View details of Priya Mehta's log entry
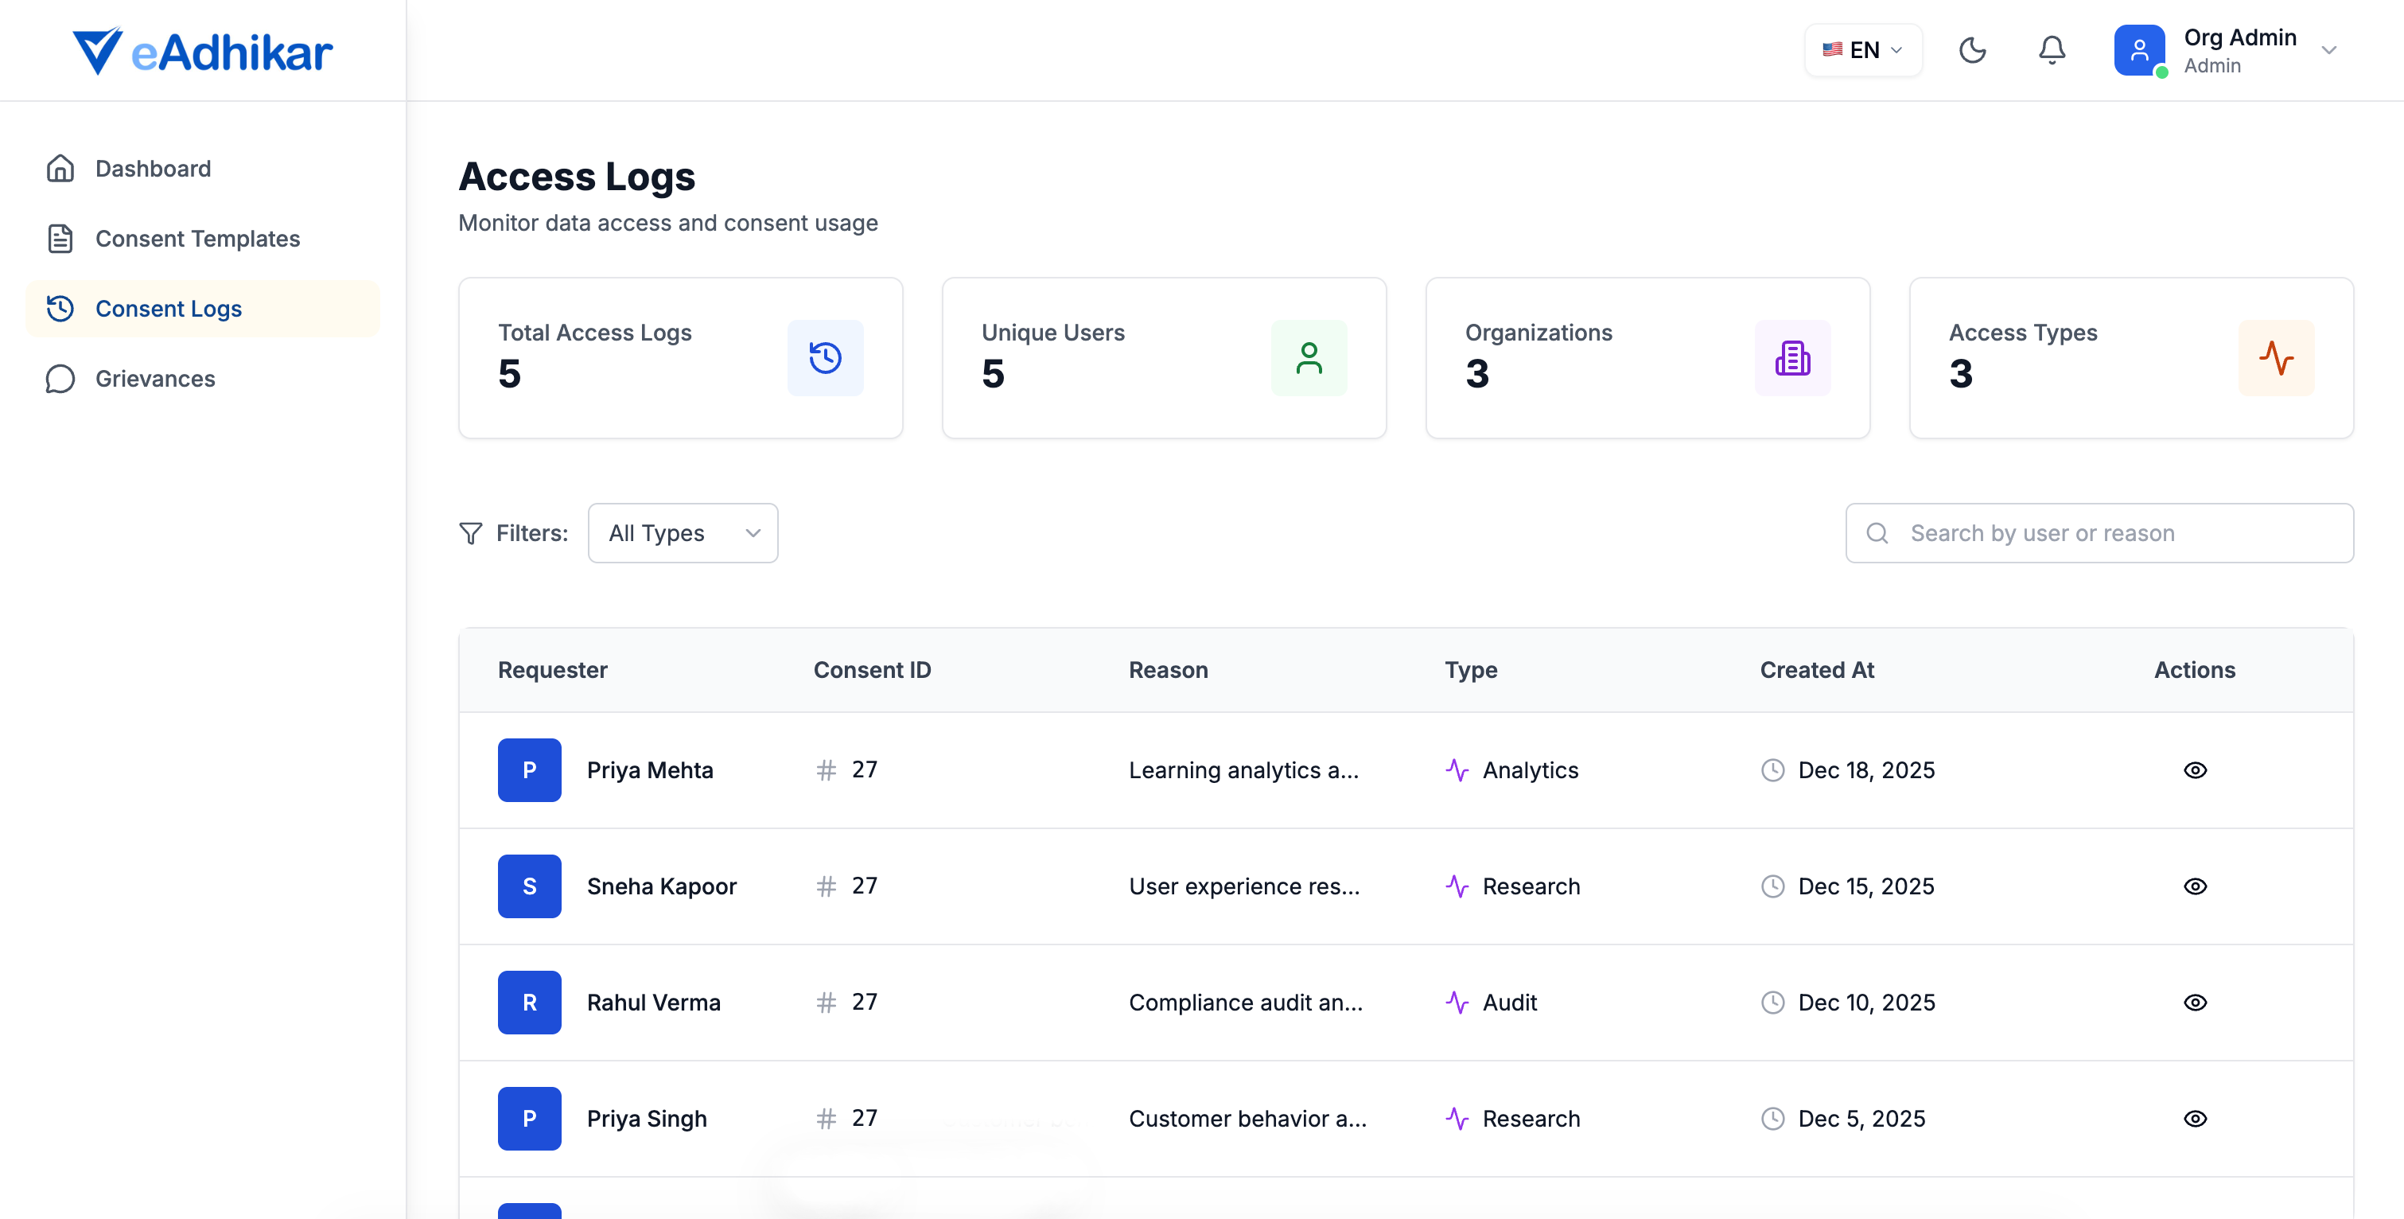 tap(2195, 769)
